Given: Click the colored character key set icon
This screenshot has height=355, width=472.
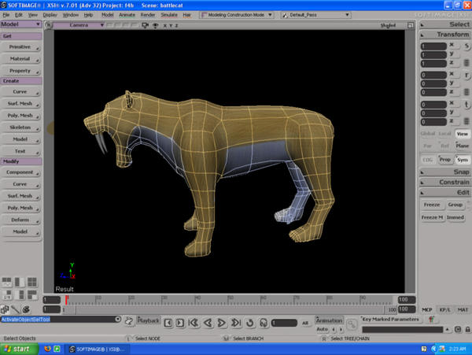Looking at the screenshot, I should tap(432, 319).
